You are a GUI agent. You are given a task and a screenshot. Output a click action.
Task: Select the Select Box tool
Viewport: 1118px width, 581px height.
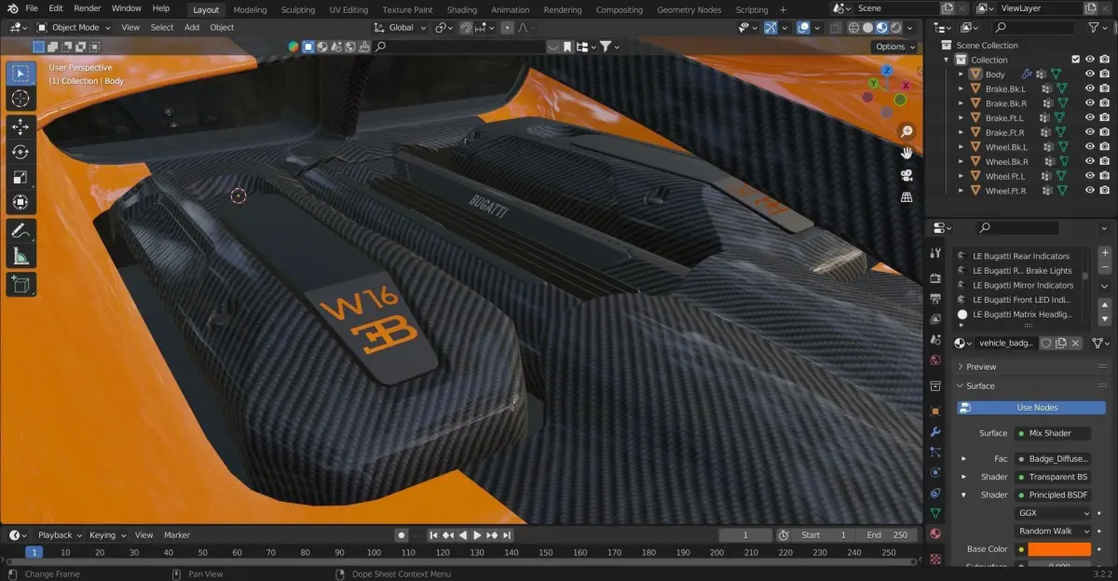coord(20,74)
